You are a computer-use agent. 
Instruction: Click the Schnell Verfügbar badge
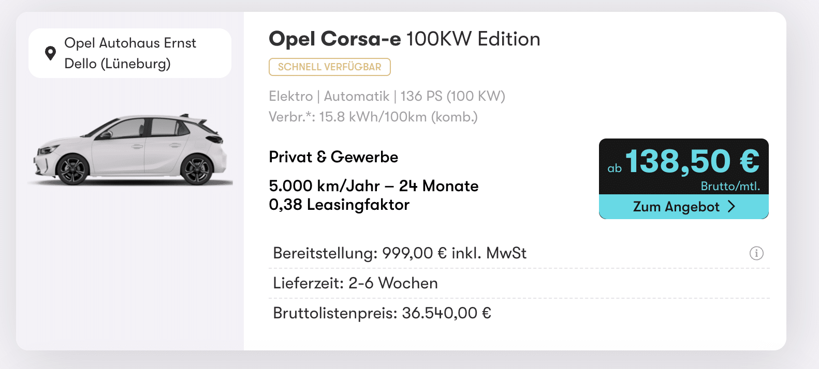(x=329, y=67)
